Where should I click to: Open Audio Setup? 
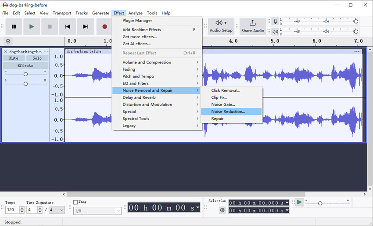[221, 26]
